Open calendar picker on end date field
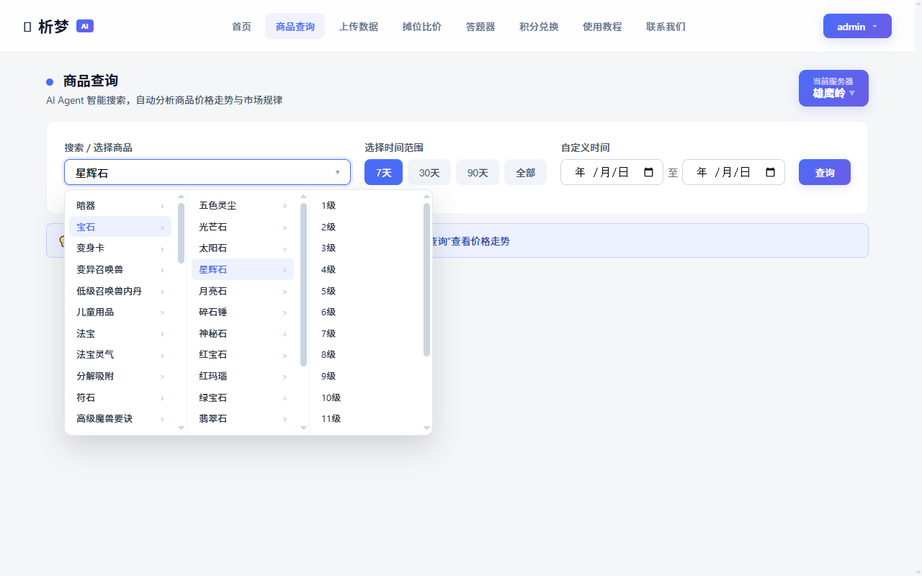Image resolution: width=922 pixels, height=576 pixels. click(x=770, y=172)
